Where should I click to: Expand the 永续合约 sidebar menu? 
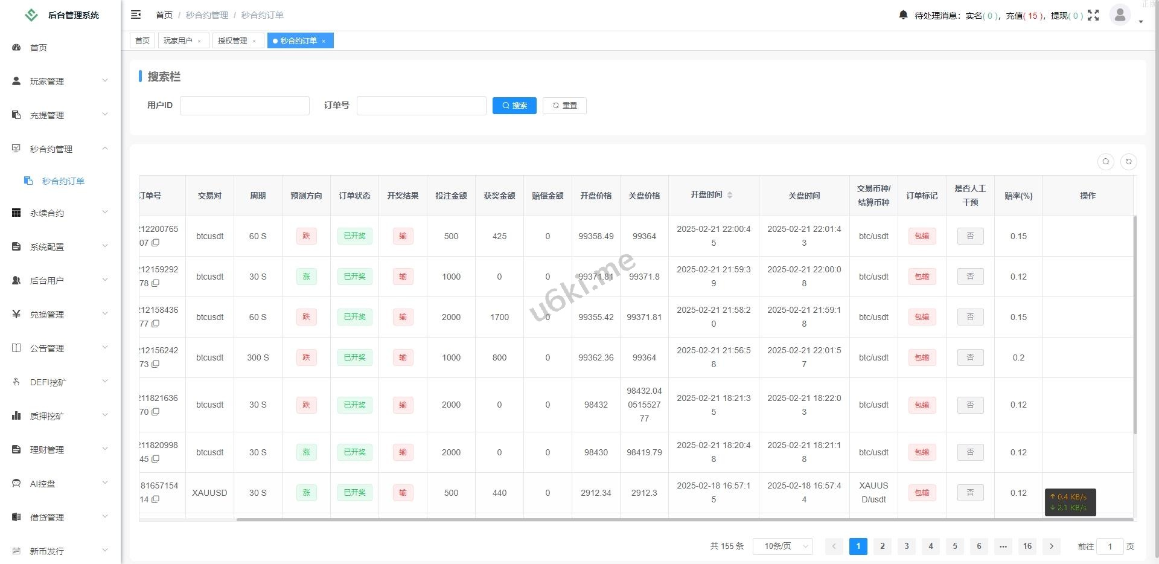click(x=60, y=213)
